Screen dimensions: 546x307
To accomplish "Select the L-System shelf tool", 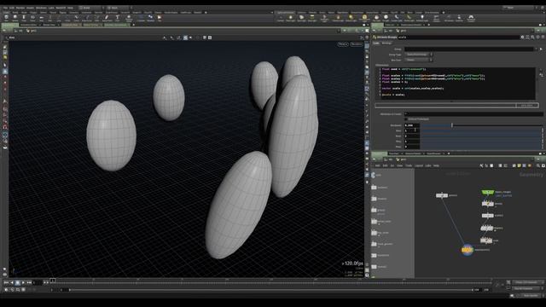I will [141, 18].
